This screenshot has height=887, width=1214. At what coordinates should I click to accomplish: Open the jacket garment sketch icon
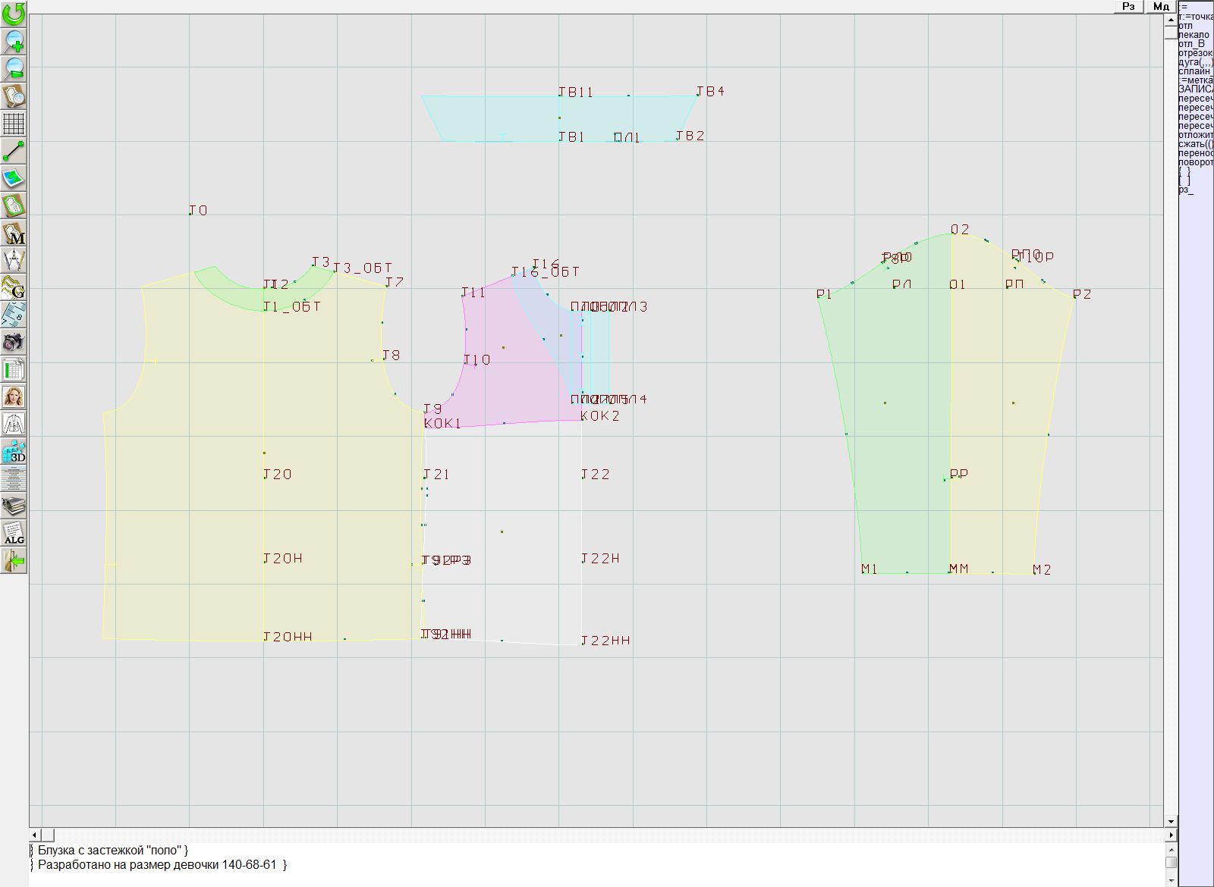point(14,424)
